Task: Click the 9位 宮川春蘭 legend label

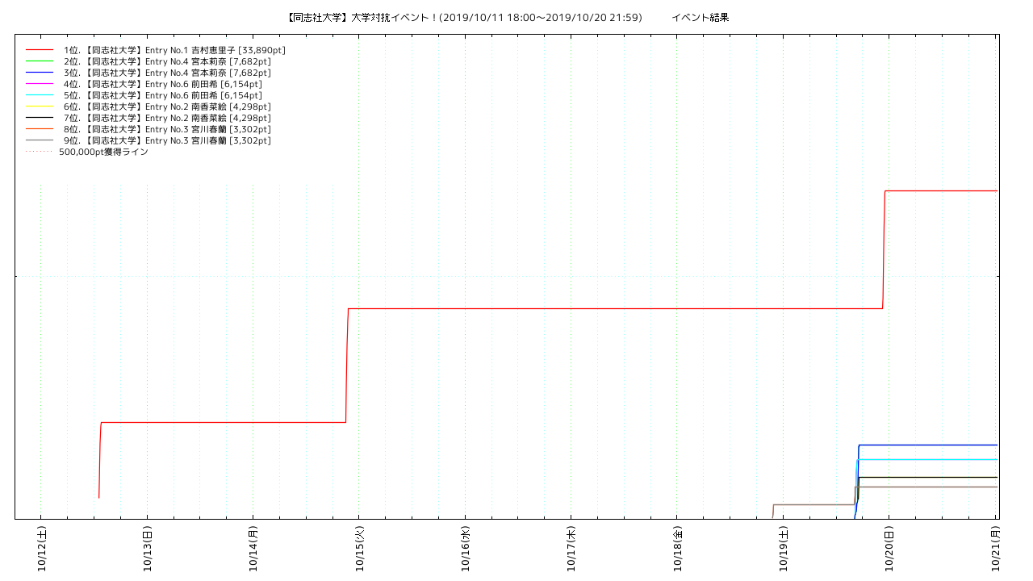Action: coord(167,140)
